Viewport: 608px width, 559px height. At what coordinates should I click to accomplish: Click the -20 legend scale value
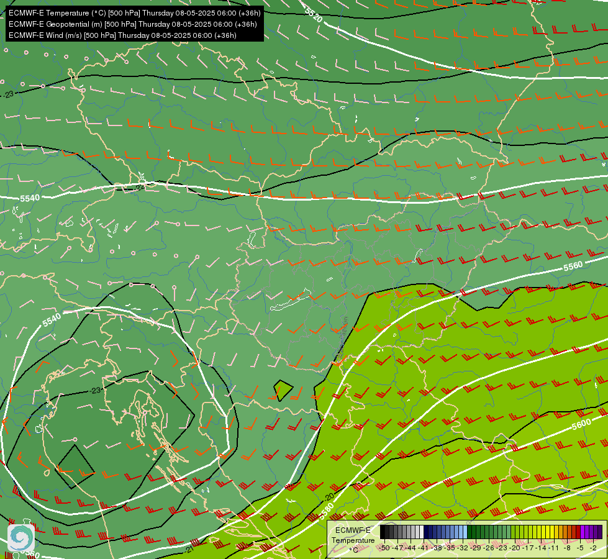coord(515,548)
